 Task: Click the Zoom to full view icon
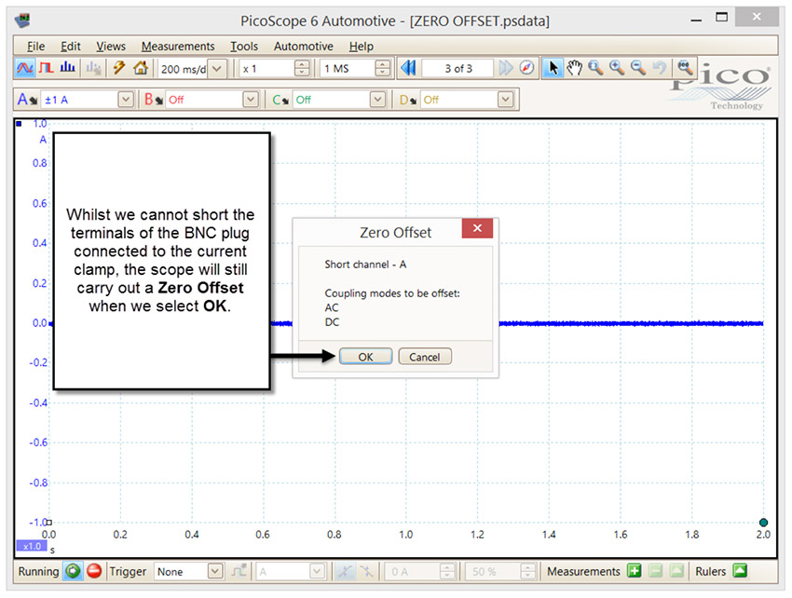[x=685, y=67]
